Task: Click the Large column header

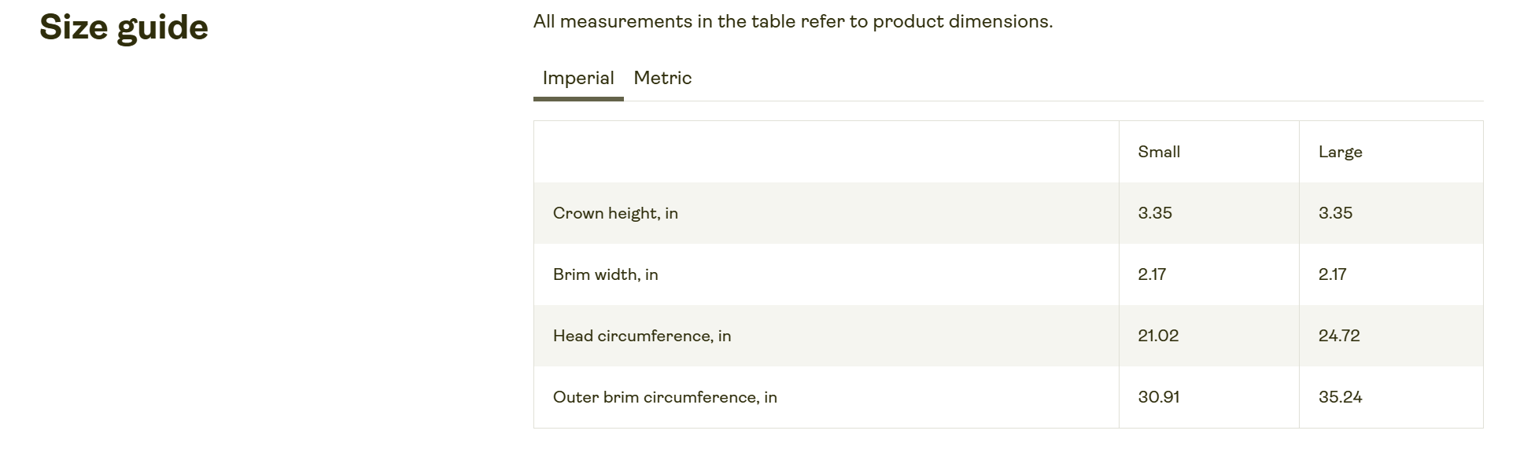Action: click(1340, 152)
